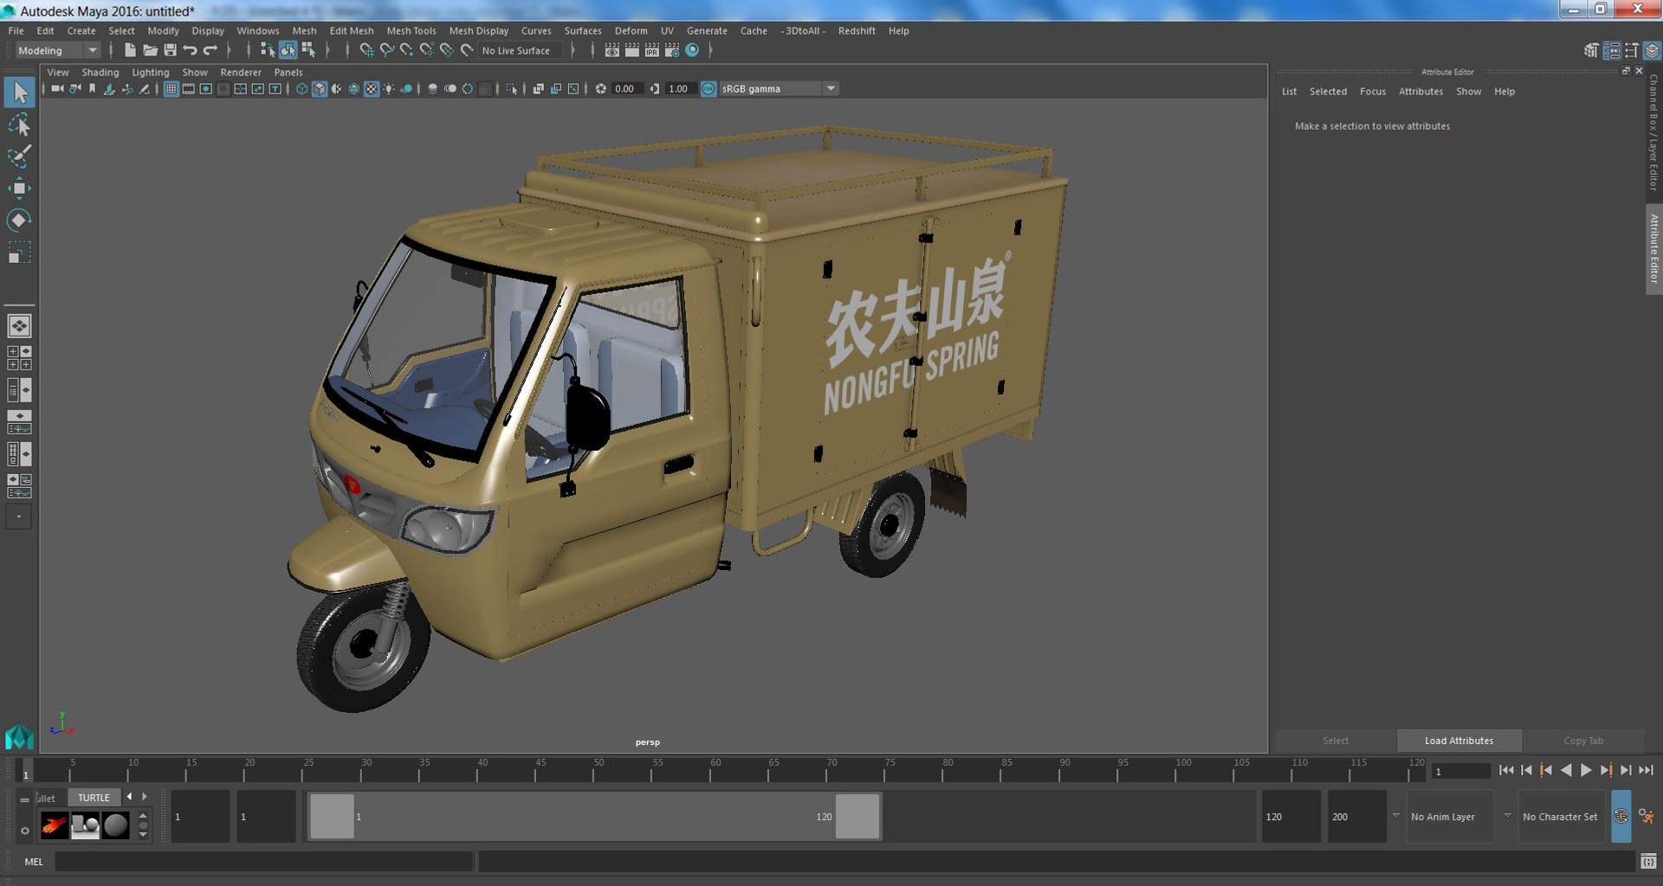1663x886 pixels.
Task: Render the current frame
Action: [x=631, y=50]
